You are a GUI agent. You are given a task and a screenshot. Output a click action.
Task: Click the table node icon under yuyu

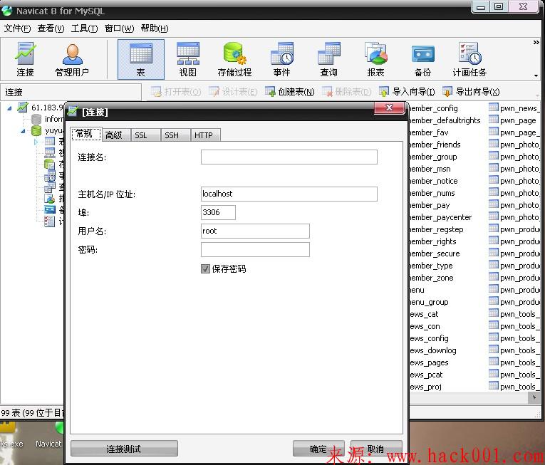pos(50,141)
